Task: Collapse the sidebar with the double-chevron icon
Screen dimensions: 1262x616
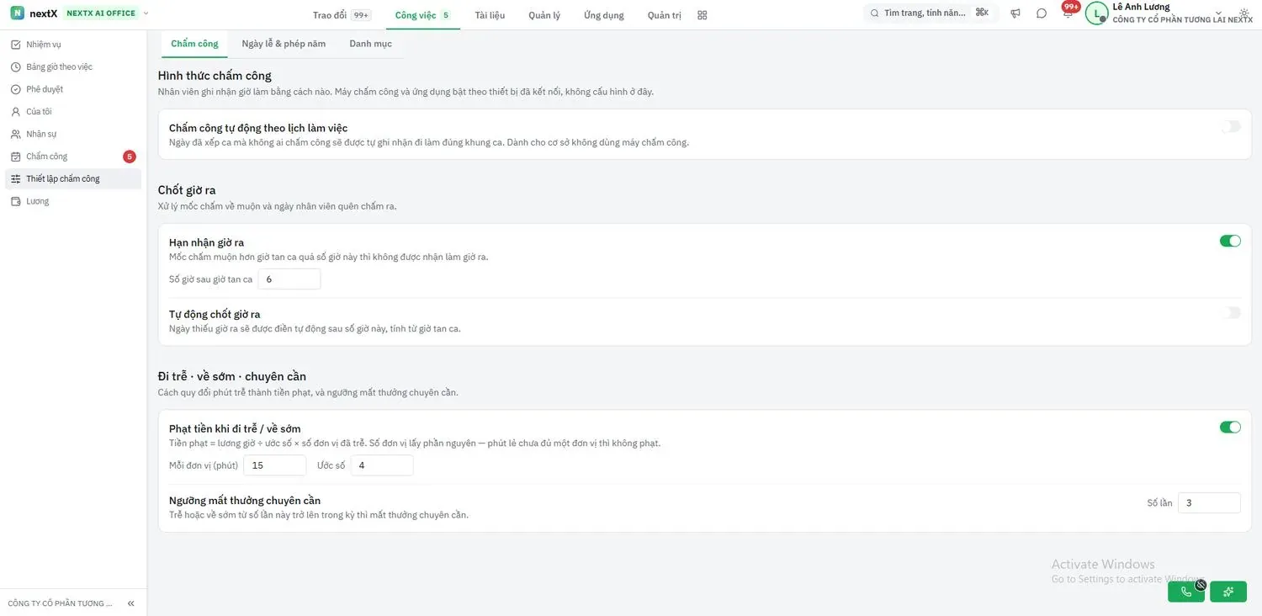Action: (130, 603)
